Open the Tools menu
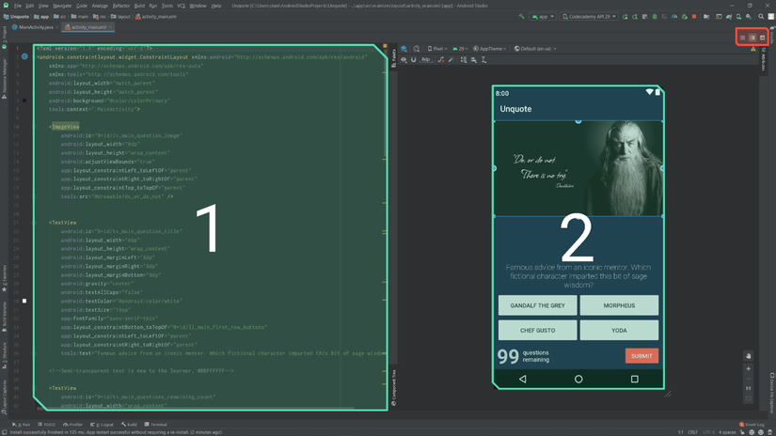This screenshot has width=776, height=436. [x=167, y=6]
